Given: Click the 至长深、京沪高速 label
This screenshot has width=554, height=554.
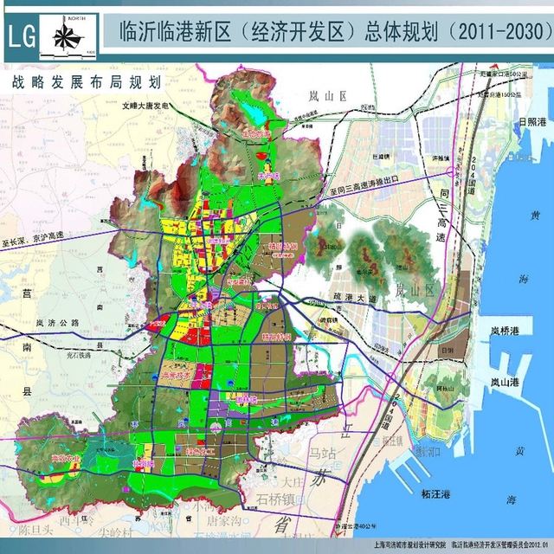Looking at the screenshot, I should 33,240.
